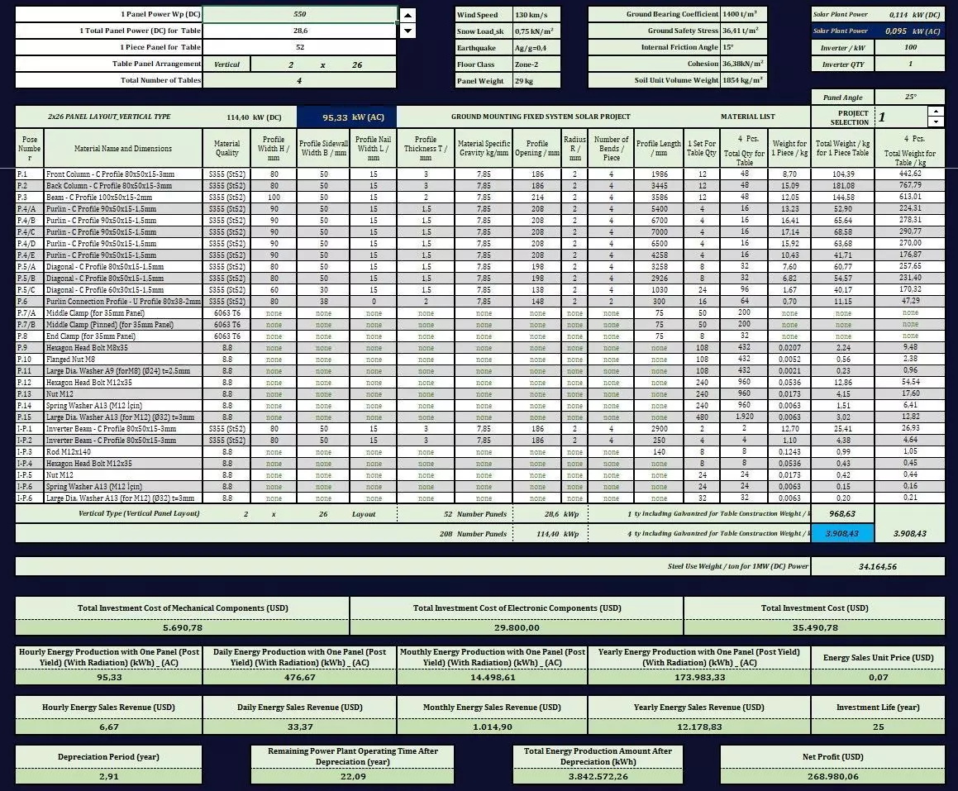Click pose number cell 'I-P.1'
This screenshot has width=958, height=791.
click(x=29, y=429)
